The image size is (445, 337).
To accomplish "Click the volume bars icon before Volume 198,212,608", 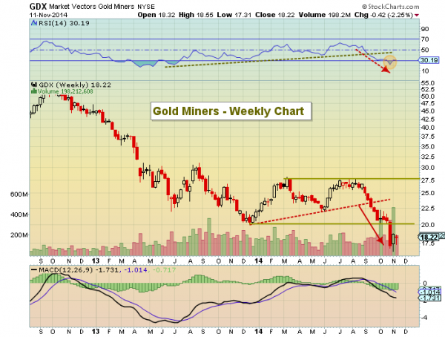I will point(34,91).
